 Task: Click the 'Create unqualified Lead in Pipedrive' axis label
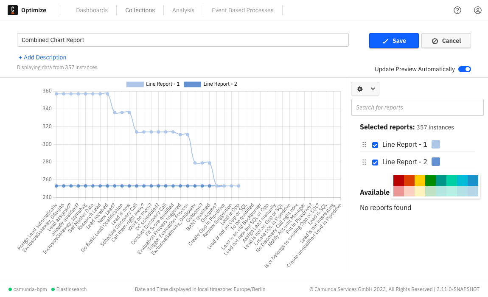coord(314,235)
